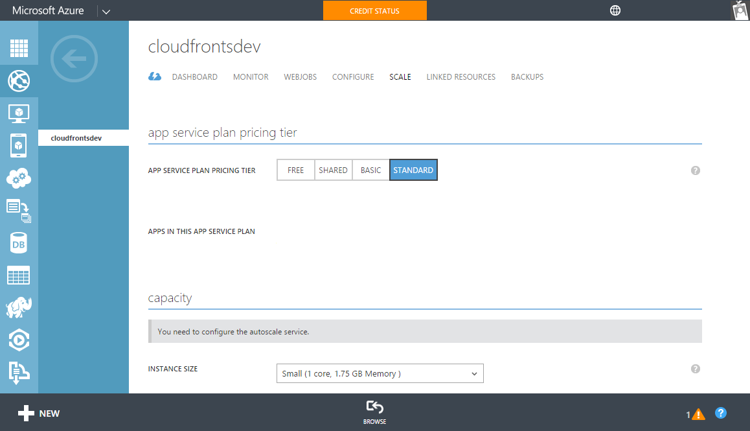Open All Items grid icon in sidebar
Screen dimensions: 750x431
[19, 48]
